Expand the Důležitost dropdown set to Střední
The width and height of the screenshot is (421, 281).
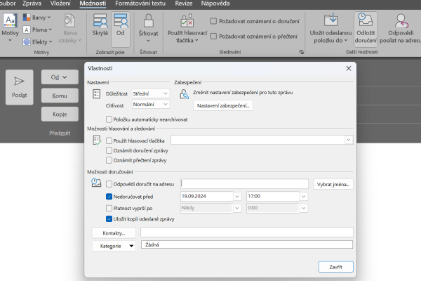(x=150, y=93)
